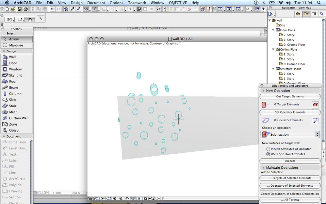Select the Curtain Wall tool
Image resolution: width=326 pixels, height=204 pixels.
pos(17,118)
